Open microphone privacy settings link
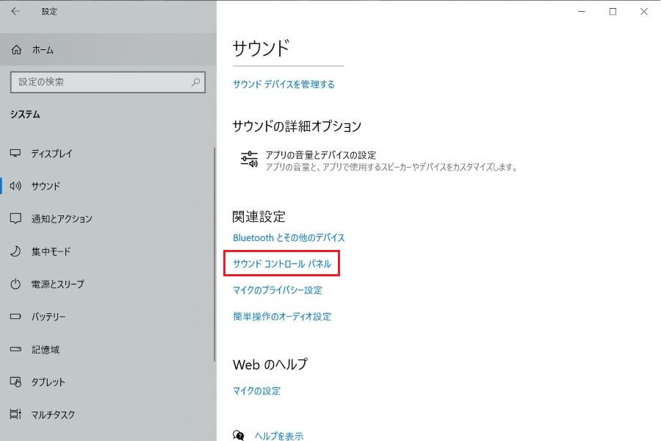This screenshot has height=441, width=661. tap(278, 290)
